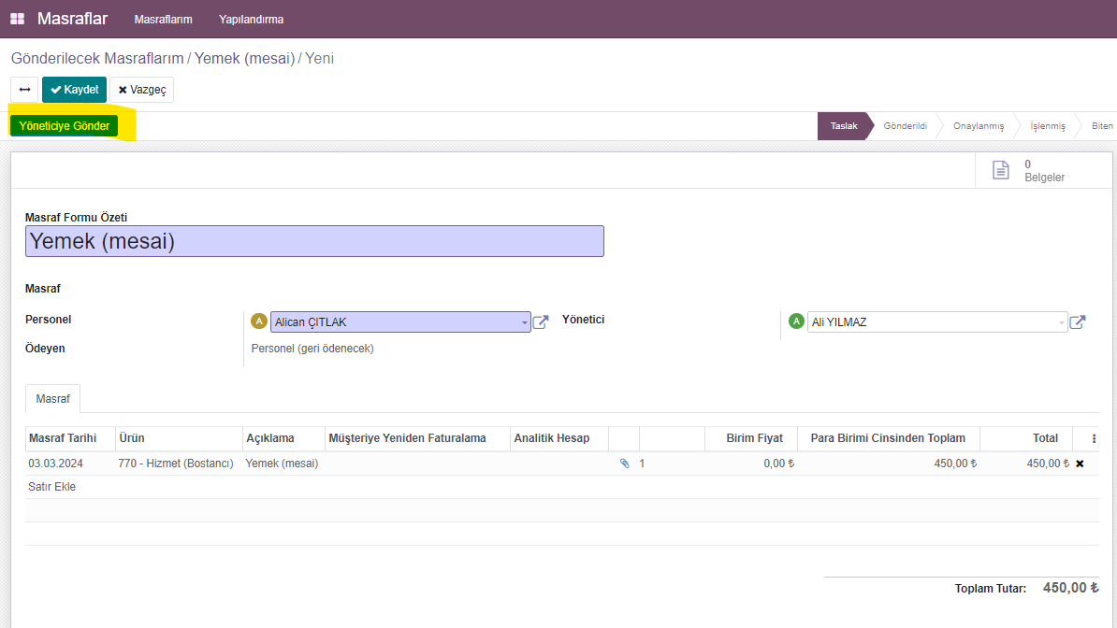Click the Masraf Formu Özeti text field

coord(314,241)
